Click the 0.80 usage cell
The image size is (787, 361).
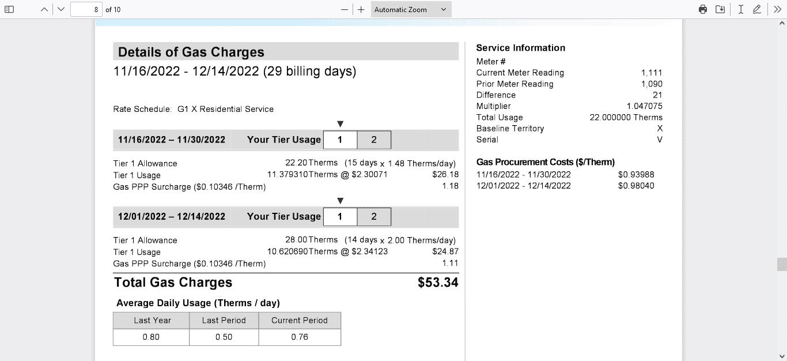[151, 337]
